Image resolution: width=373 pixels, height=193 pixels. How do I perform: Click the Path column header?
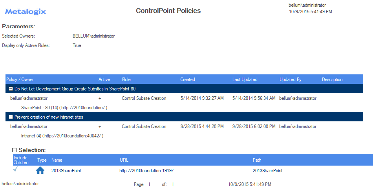point(257,160)
